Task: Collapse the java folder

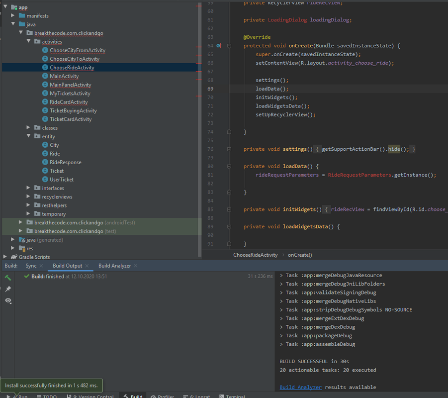Action: (13, 24)
